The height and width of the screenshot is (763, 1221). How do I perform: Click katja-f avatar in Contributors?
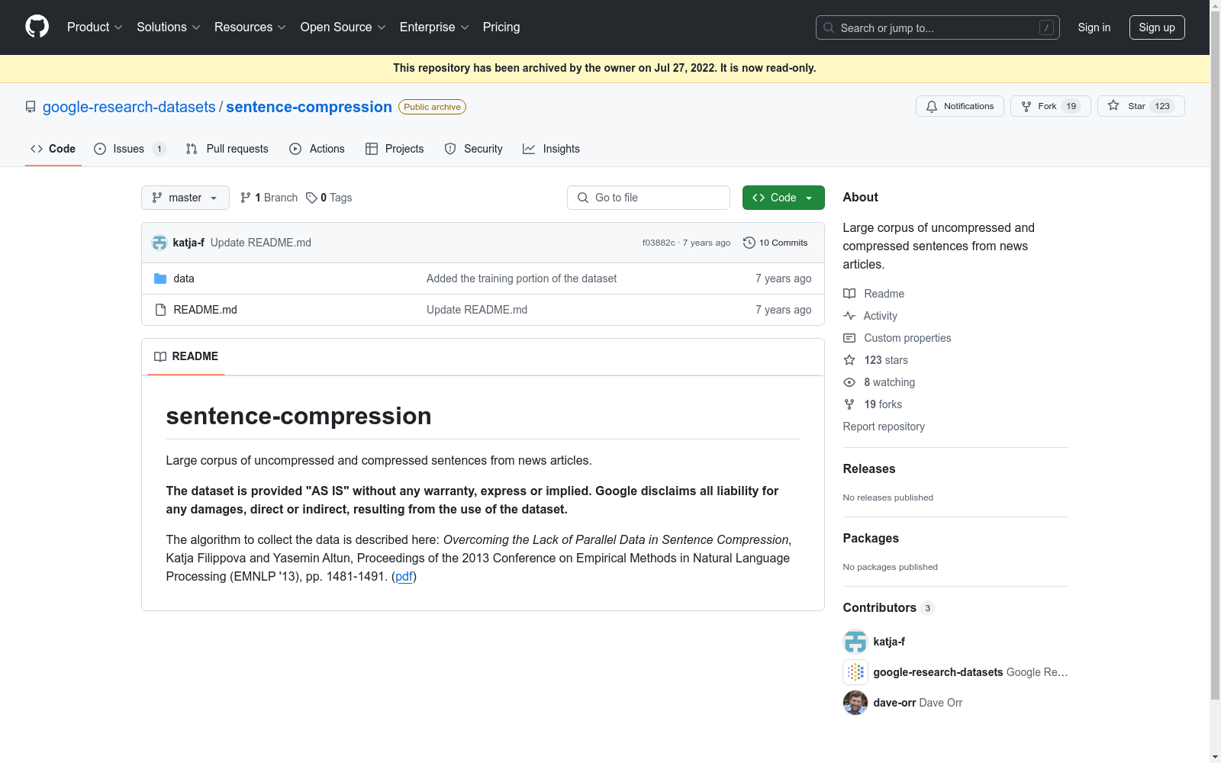[855, 642]
